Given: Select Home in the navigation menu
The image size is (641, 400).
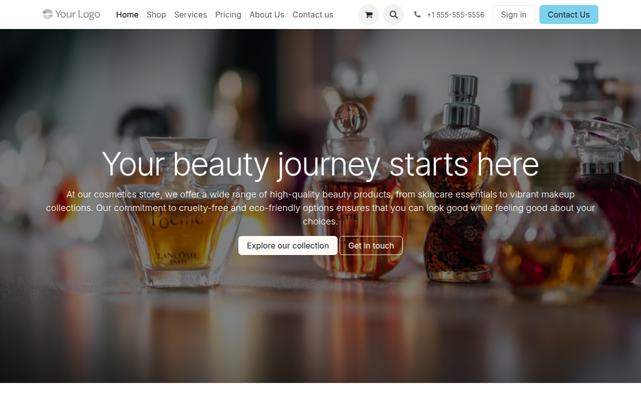Looking at the screenshot, I should pos(127,14).
